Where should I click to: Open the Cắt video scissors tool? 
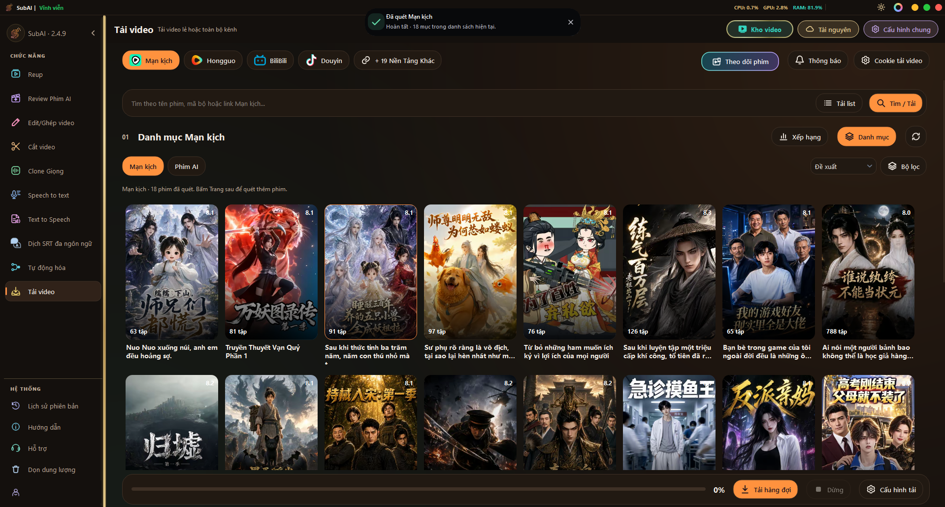(x=53, y=147)
